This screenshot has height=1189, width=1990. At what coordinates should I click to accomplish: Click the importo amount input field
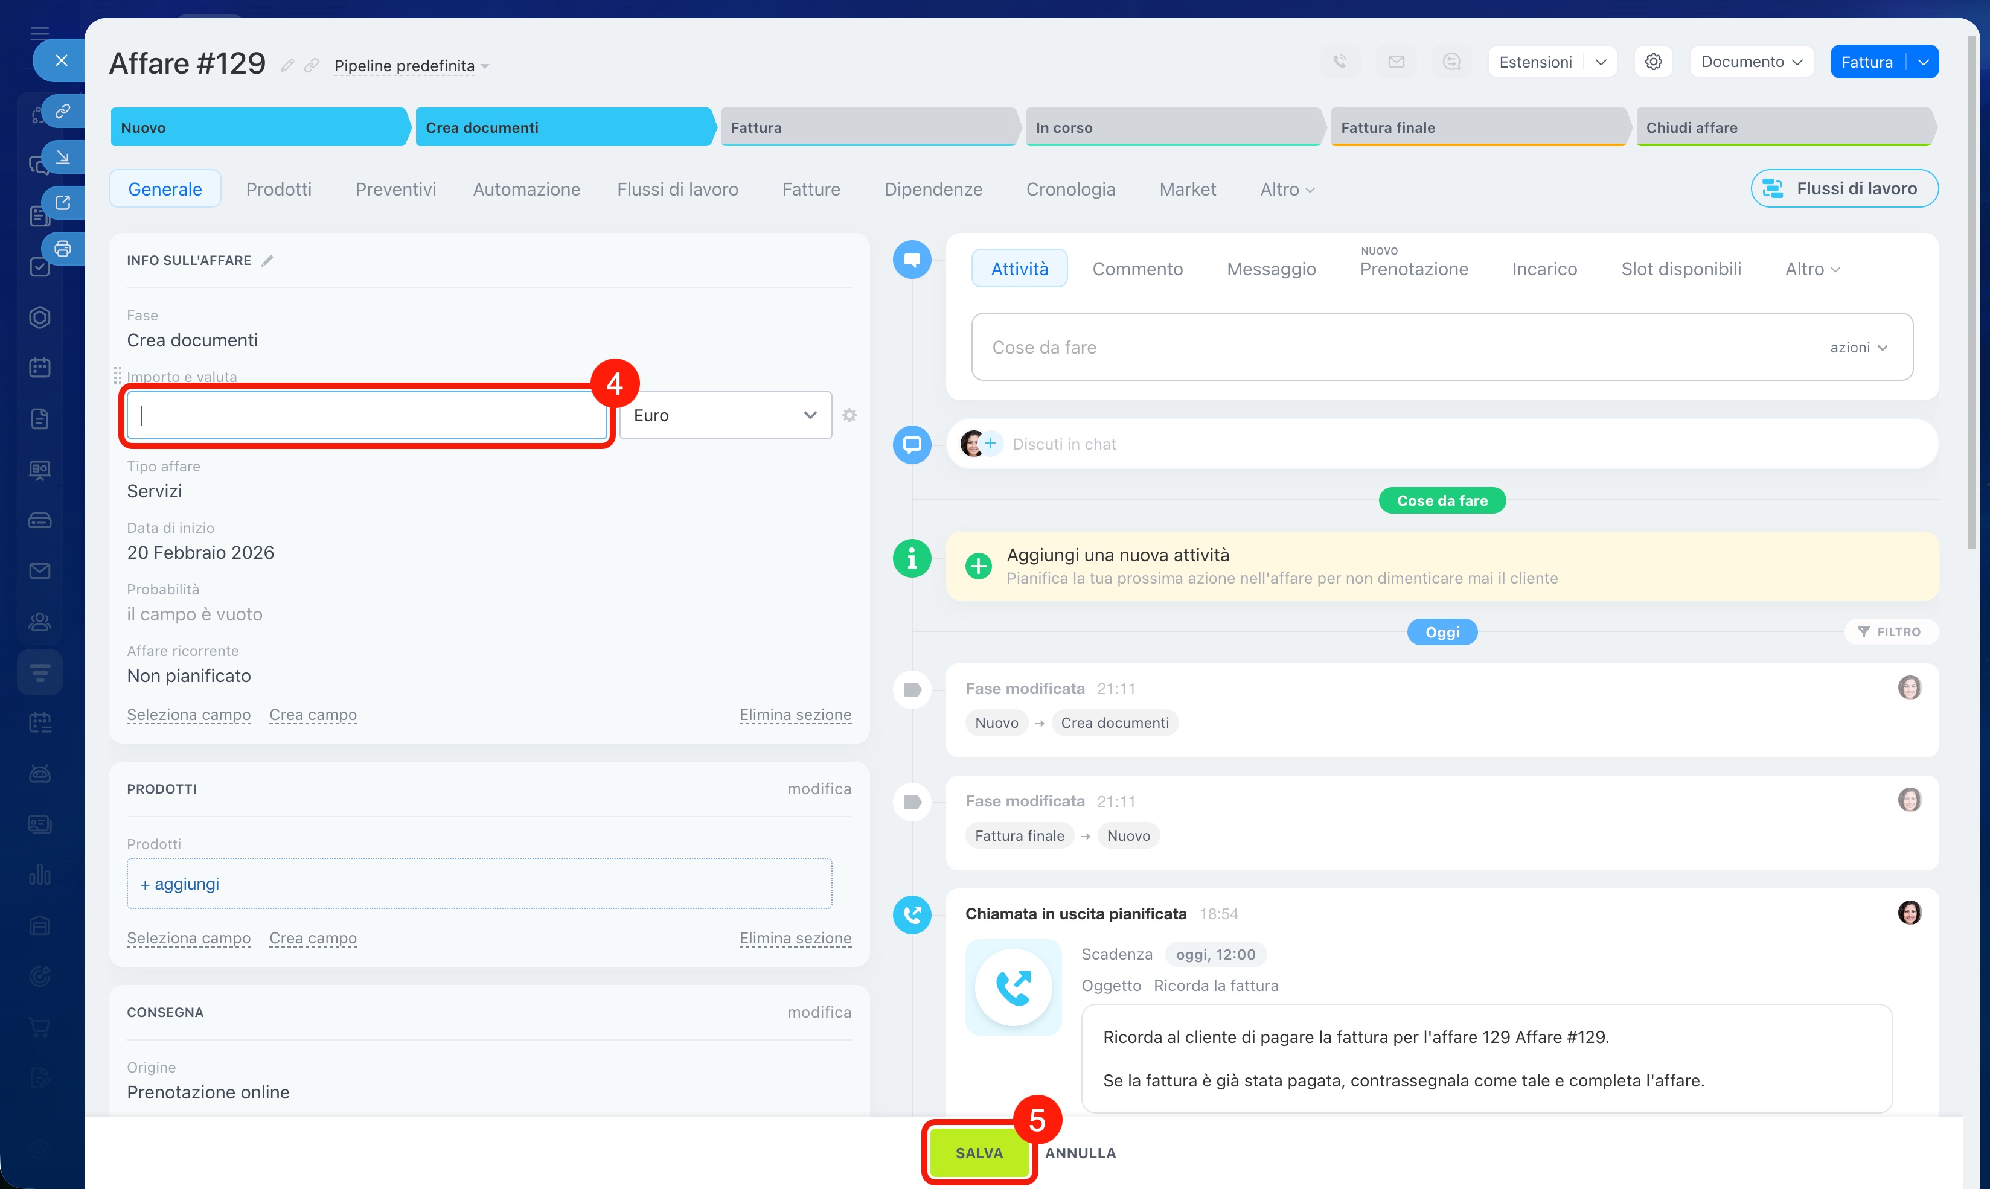pos(367,415)
